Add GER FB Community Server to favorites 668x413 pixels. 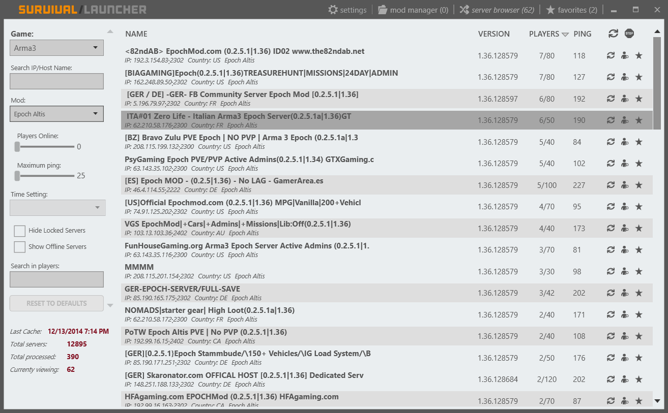pos(639,99)
